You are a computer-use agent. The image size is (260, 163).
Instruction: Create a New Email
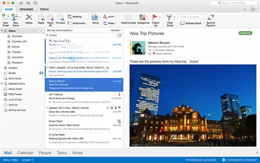pyautogui.click(x=5, y=20)
